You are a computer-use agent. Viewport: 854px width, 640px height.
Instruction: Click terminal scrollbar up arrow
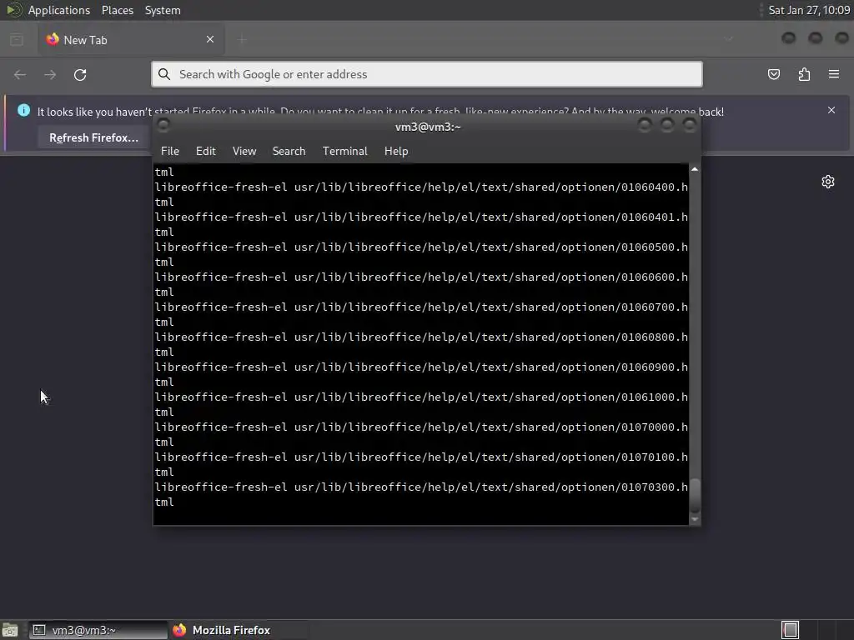click(x=695, y=169)
